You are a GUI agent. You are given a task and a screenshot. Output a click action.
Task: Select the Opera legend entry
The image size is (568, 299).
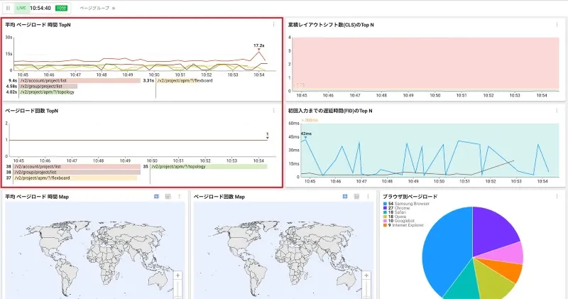click(x=395, y=217)
